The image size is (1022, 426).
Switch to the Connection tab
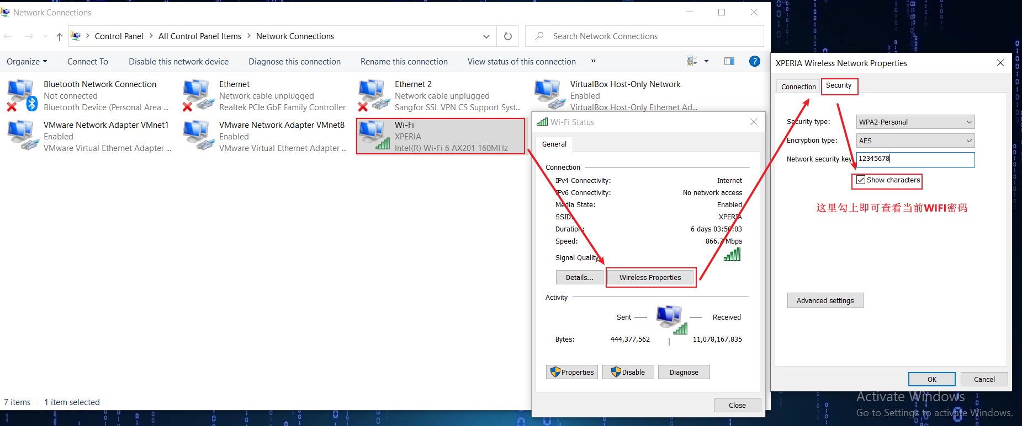[798, 87]
